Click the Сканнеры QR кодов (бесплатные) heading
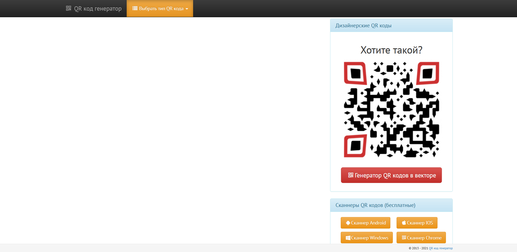517x252 pixels. coord(391,205)
